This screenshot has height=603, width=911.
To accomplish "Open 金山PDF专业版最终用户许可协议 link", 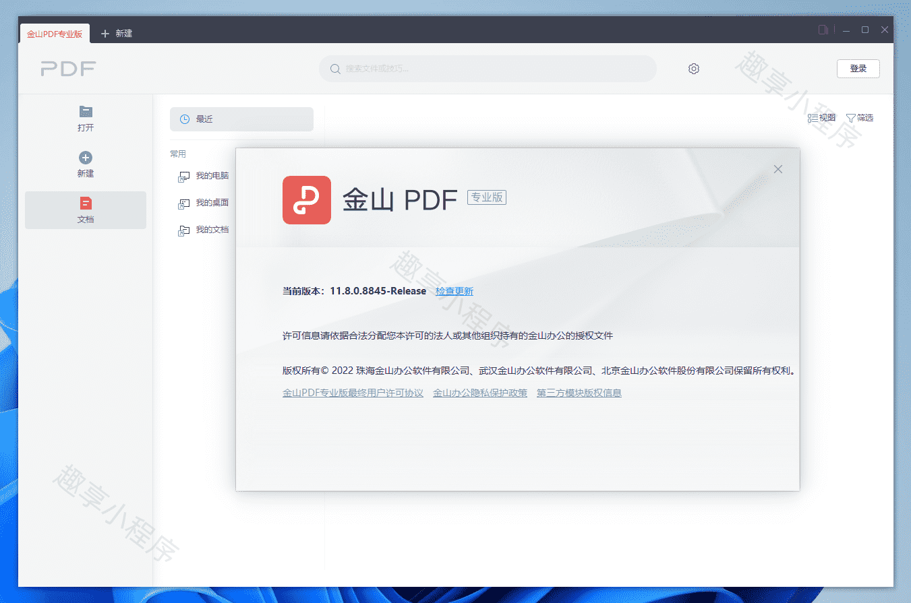I will [x=353, y=393].
